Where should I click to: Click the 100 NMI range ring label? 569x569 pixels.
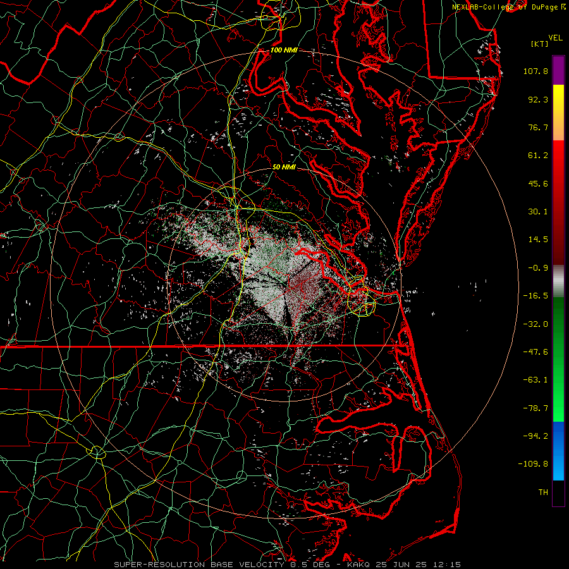coord(284,50)
